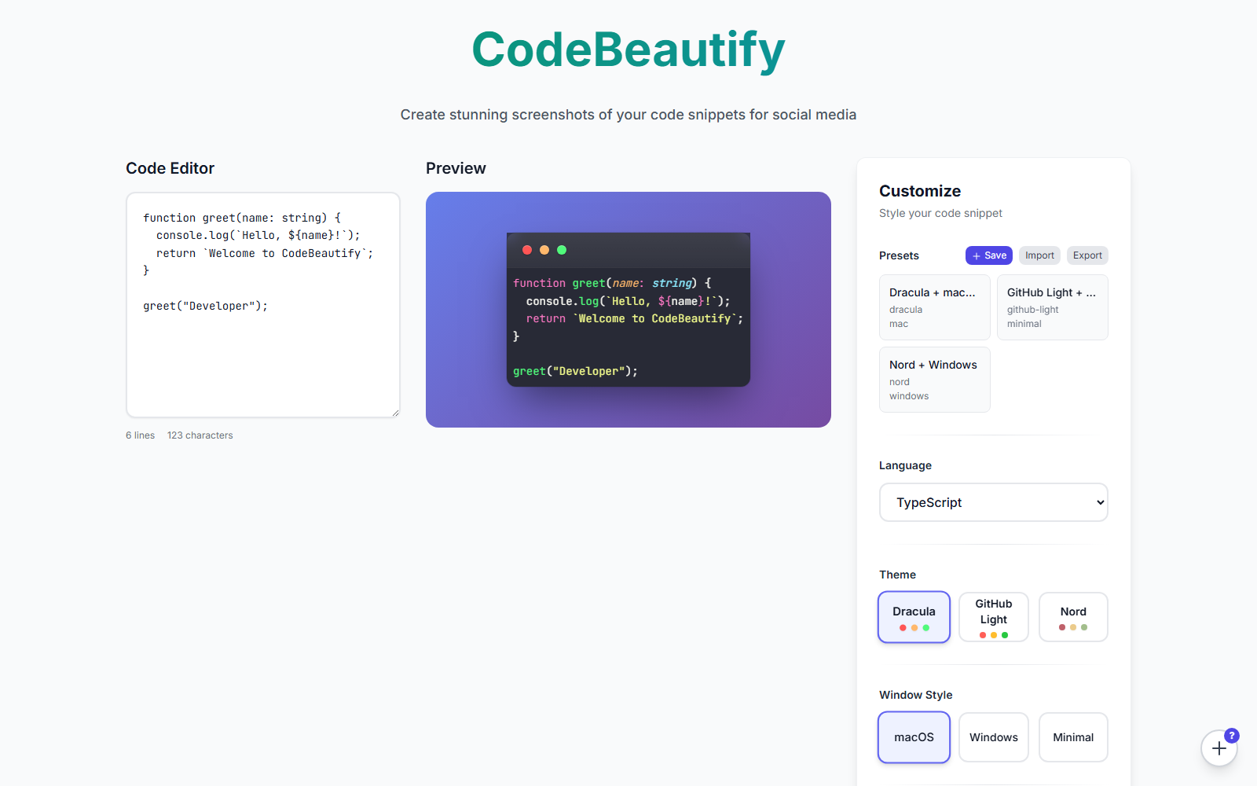Image resolution: width=1257 pixels, height=786 pixels.
Task: Click the question mark badge on floating button
Action: point(1232,736)
